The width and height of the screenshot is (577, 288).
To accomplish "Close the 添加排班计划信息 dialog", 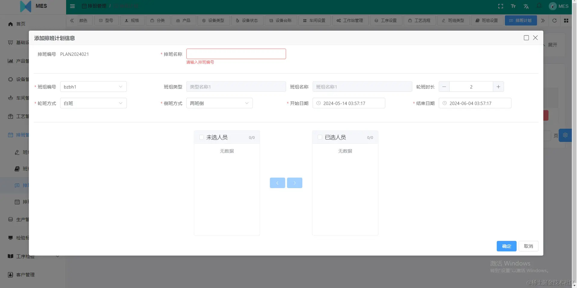I will coord(535,38).
